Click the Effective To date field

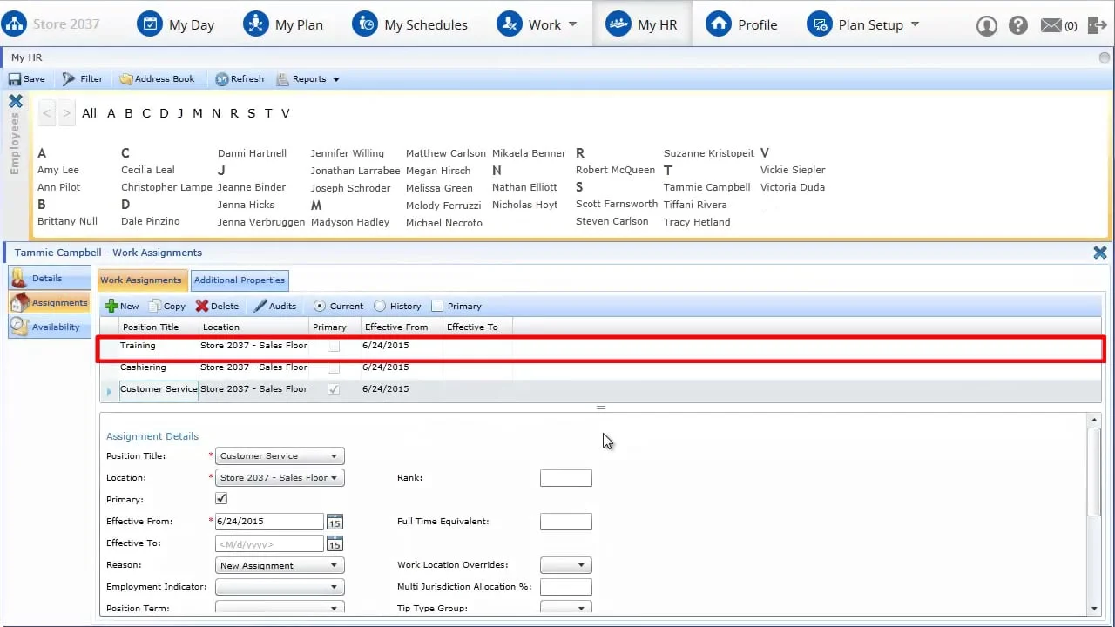coord(269,543)
